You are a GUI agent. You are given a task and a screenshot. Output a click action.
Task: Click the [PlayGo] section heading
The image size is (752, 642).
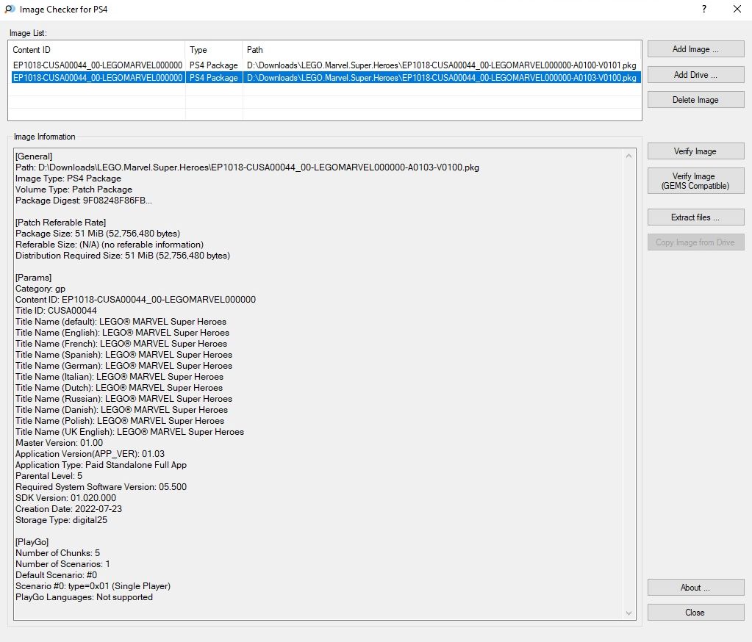pos(32,542)
